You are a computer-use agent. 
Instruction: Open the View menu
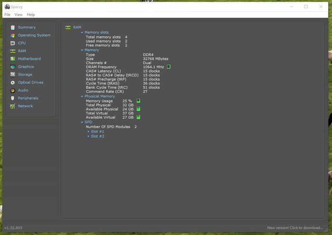pyautogui.click(x=18, y=15)
